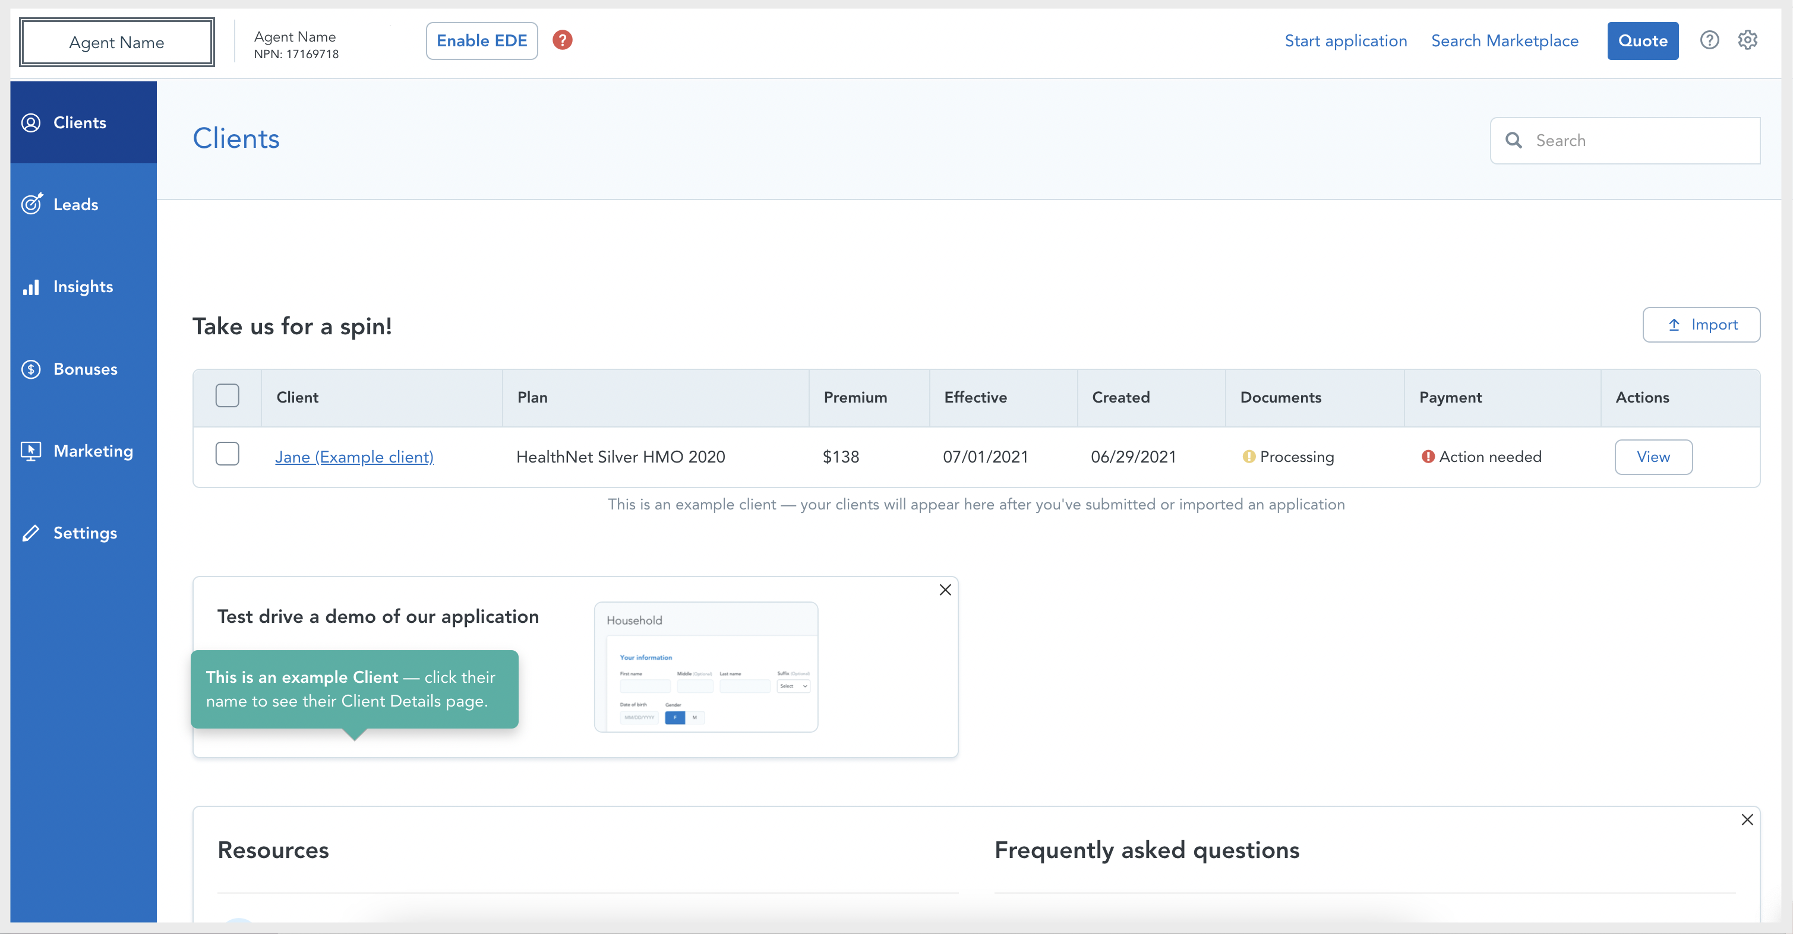Select the F gender option in demo preview
The image size is (1793, 934).
point(674,717)
